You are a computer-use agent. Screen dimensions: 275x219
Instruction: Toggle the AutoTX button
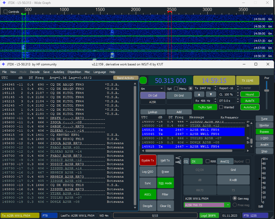point(250,101)
